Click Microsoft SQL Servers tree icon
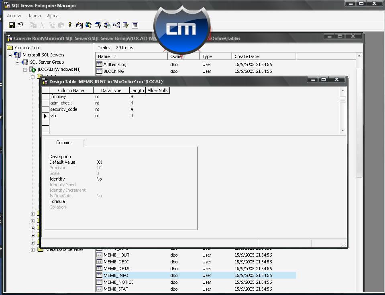 pyautogui.click(x=17, y=55)
